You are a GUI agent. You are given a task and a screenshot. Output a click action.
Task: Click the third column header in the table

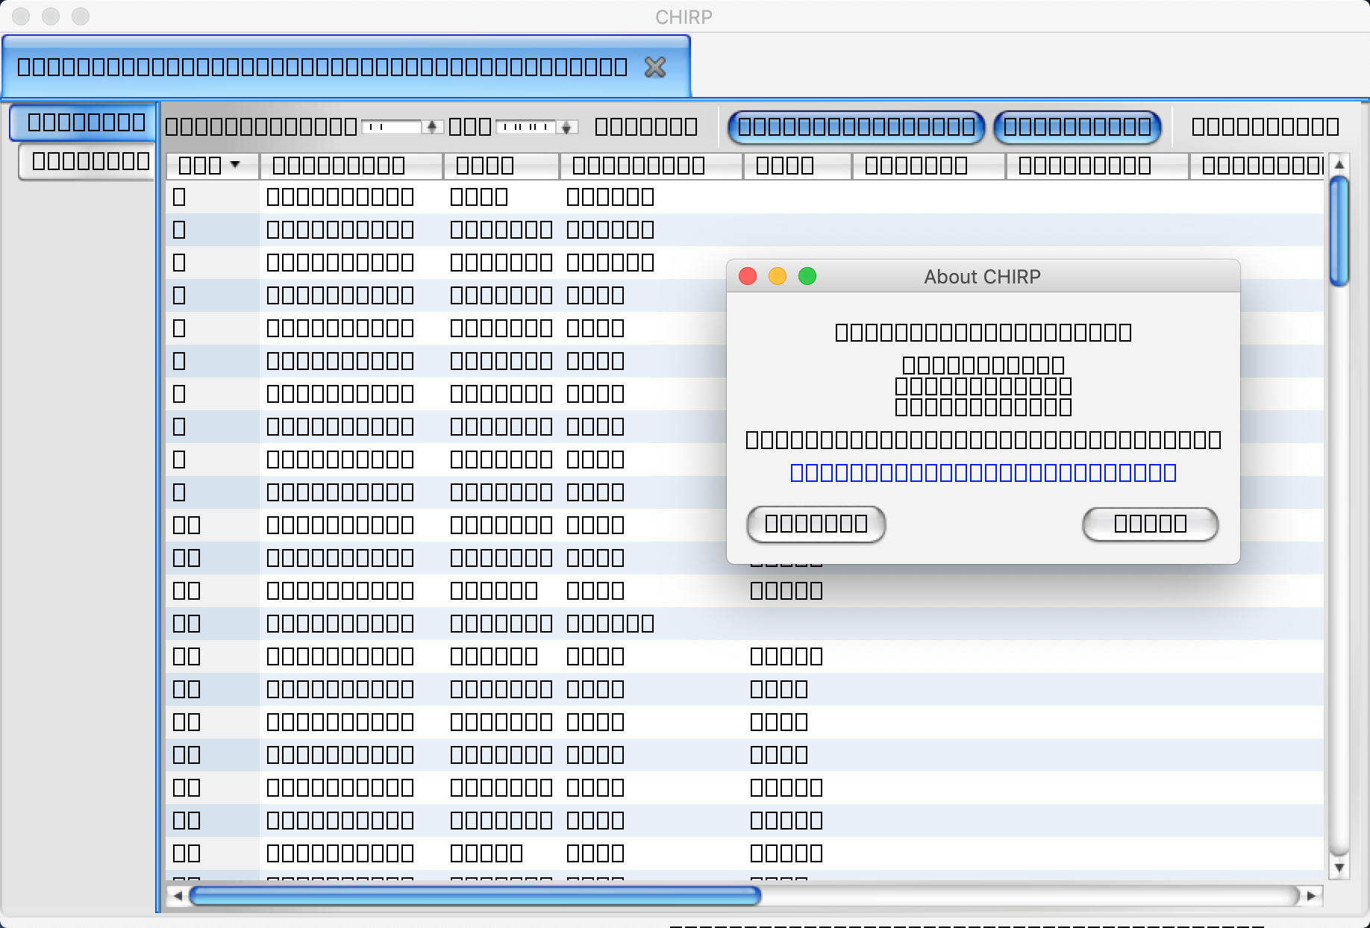pyautogui.click(x=501, y=166)
